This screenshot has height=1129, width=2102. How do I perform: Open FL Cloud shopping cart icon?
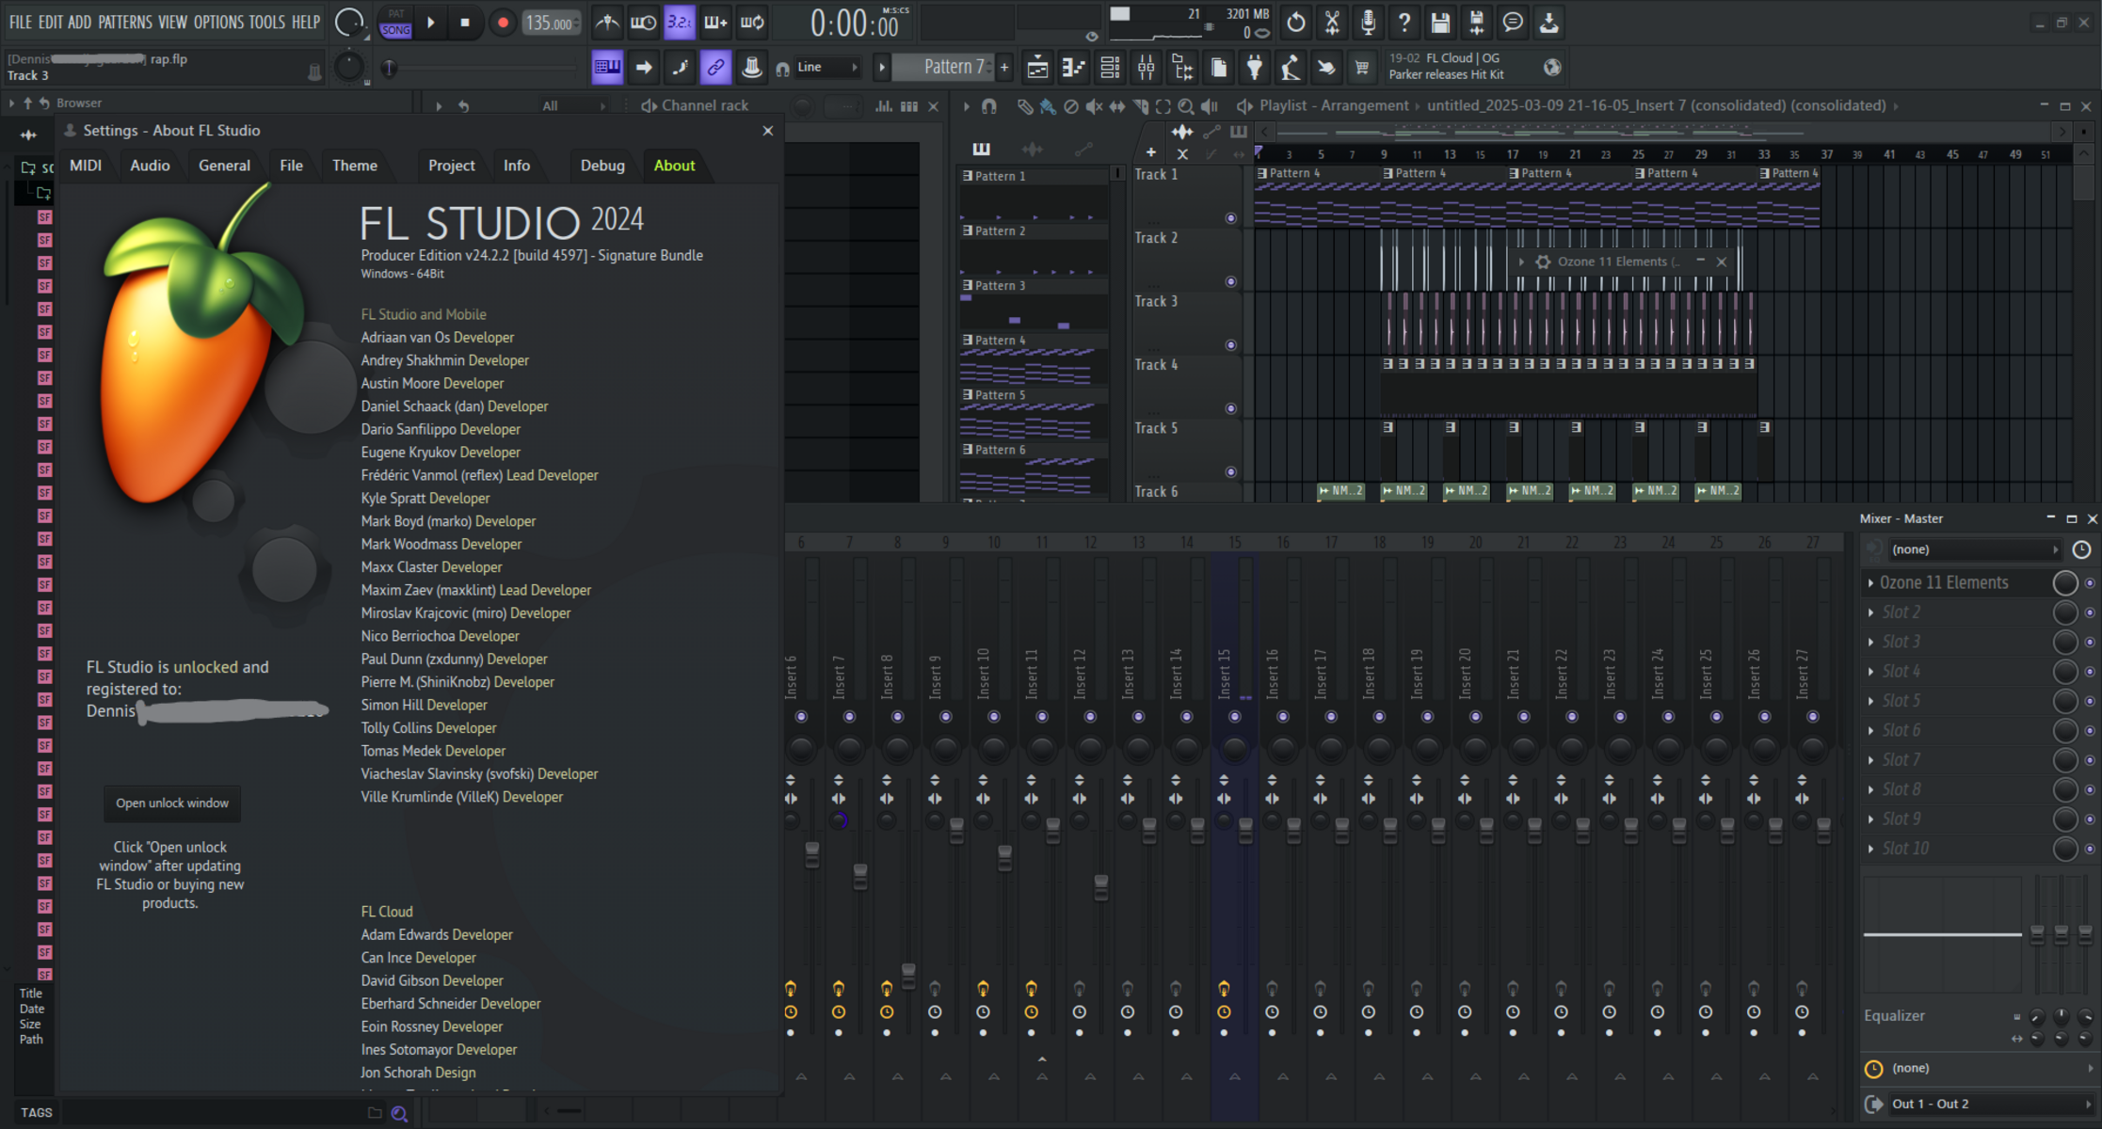(1361, 67)
